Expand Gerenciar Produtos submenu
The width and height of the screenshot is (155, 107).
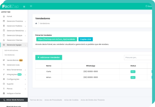(x=25, y=21)
